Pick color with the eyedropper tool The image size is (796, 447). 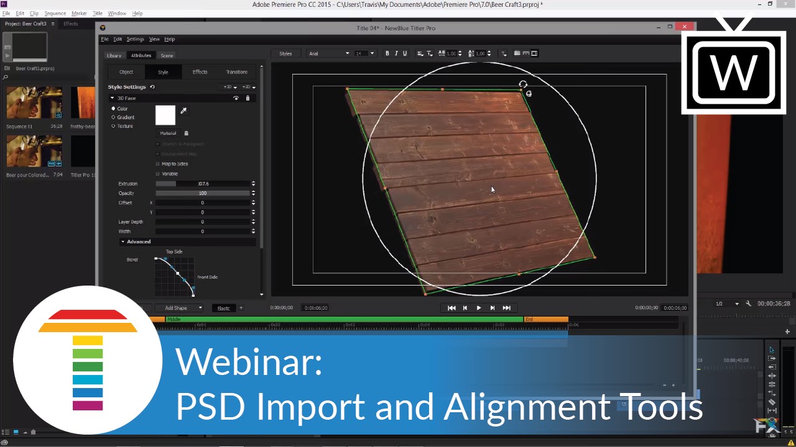coord(183,111)
